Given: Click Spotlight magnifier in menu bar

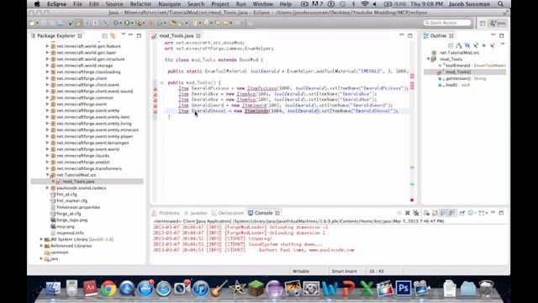Looking at the screenshot, I should 501,4.
